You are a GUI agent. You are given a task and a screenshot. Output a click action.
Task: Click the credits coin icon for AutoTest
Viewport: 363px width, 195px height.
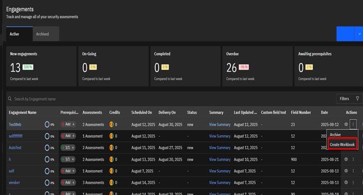pyautogui.click(x=111, y=147)
